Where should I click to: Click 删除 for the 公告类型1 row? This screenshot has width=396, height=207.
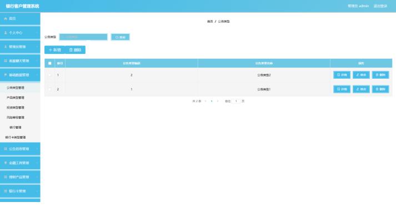(x=380, y=89)
